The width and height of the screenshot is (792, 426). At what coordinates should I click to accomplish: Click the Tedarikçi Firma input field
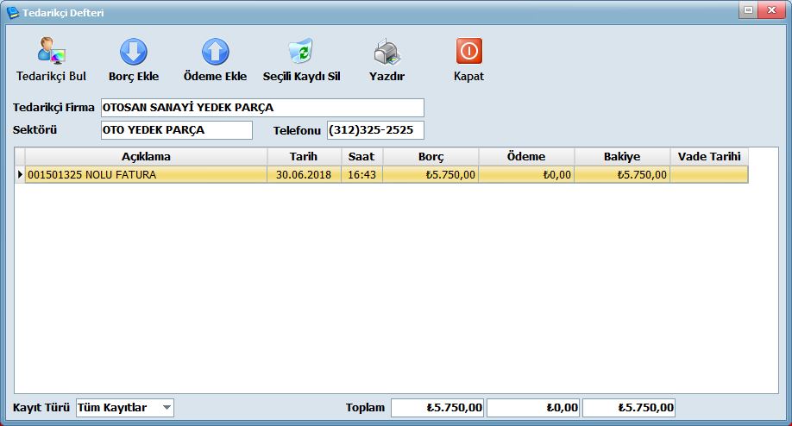pos(262,108)
